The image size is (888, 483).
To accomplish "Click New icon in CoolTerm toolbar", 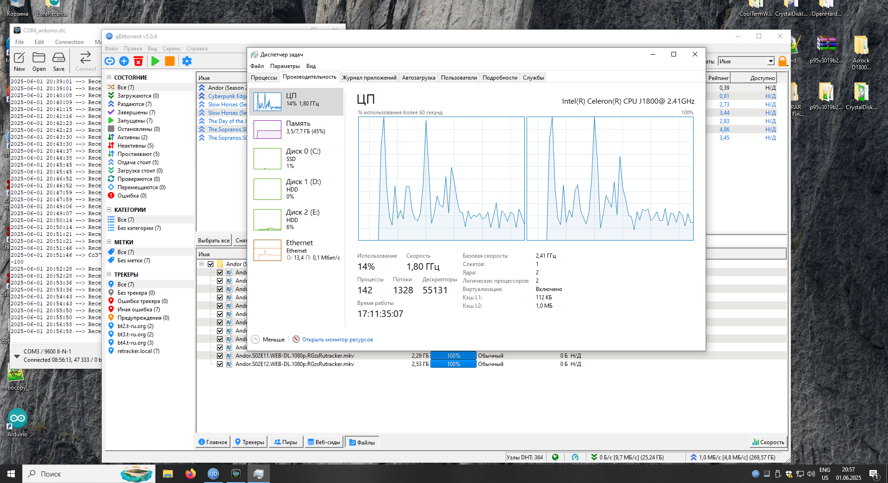I will click(19, 62).
